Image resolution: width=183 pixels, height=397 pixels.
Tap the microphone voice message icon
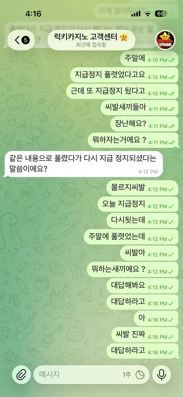161,375
